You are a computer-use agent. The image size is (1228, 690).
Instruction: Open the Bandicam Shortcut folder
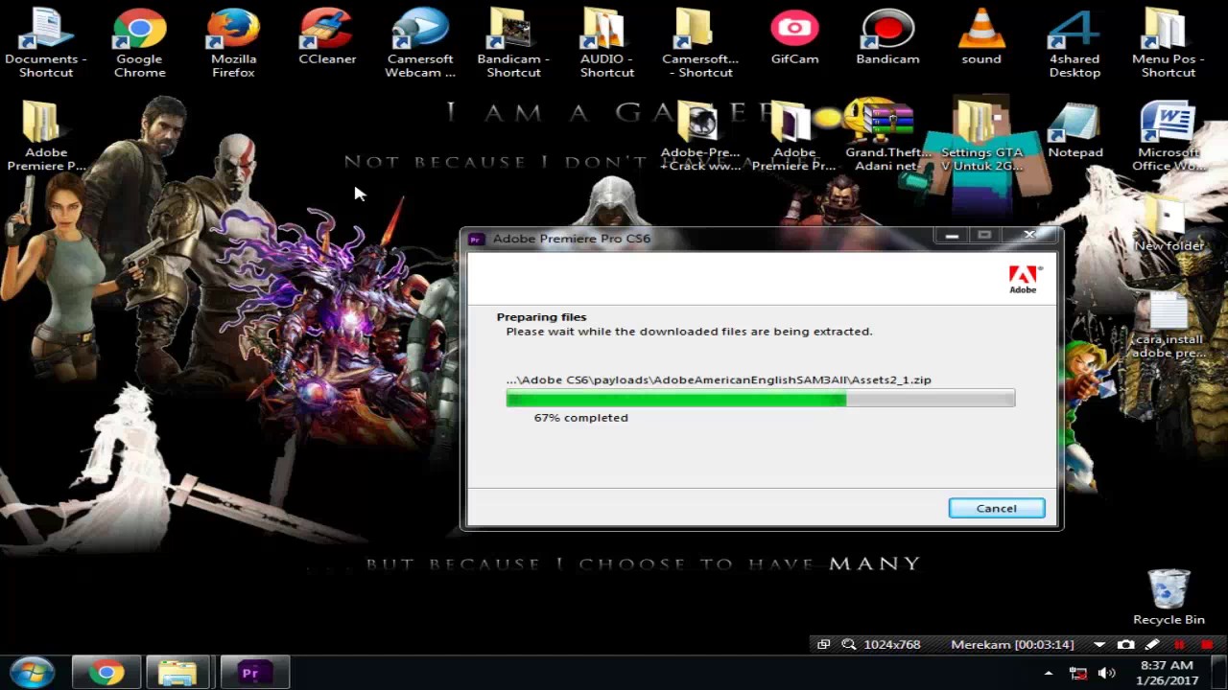513,43
